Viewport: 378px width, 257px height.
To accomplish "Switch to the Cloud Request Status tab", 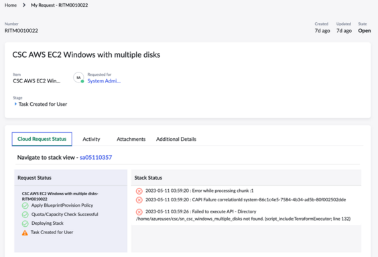I will [42, 139].
